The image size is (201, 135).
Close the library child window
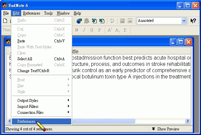(188, 42)
